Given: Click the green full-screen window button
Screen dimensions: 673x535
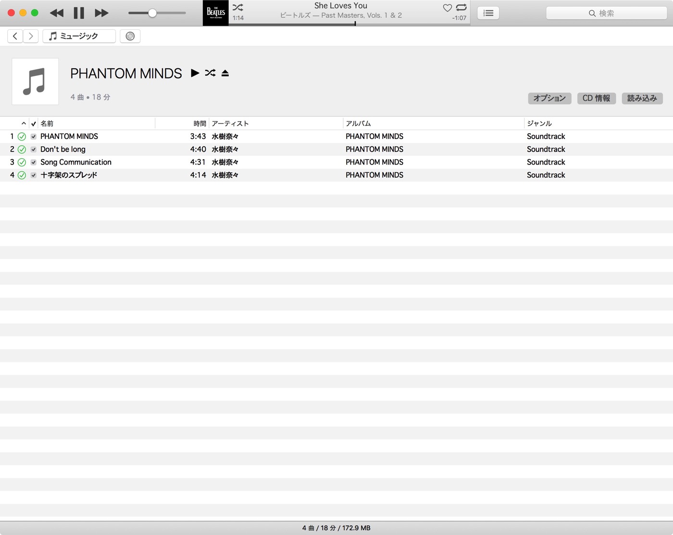Looking at the screenshot, I should click(x=35, y=13).
